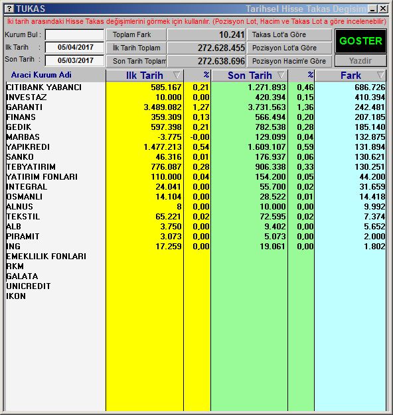
Task: Click the Ilk Tarih date field
Action: [x=74, y=47]
